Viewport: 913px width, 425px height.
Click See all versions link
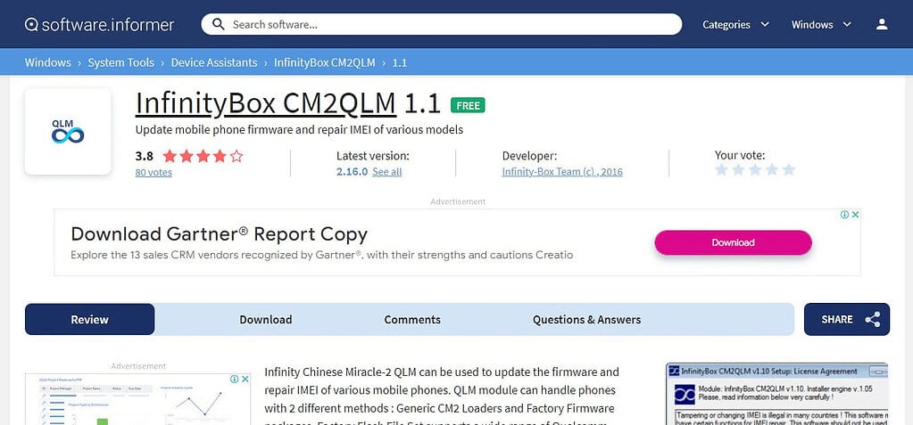click(x=387, y=171)
